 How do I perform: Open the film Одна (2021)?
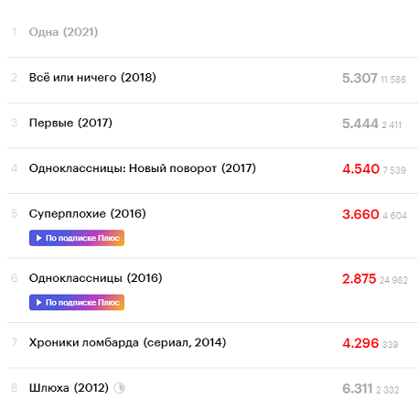[63, 32]
